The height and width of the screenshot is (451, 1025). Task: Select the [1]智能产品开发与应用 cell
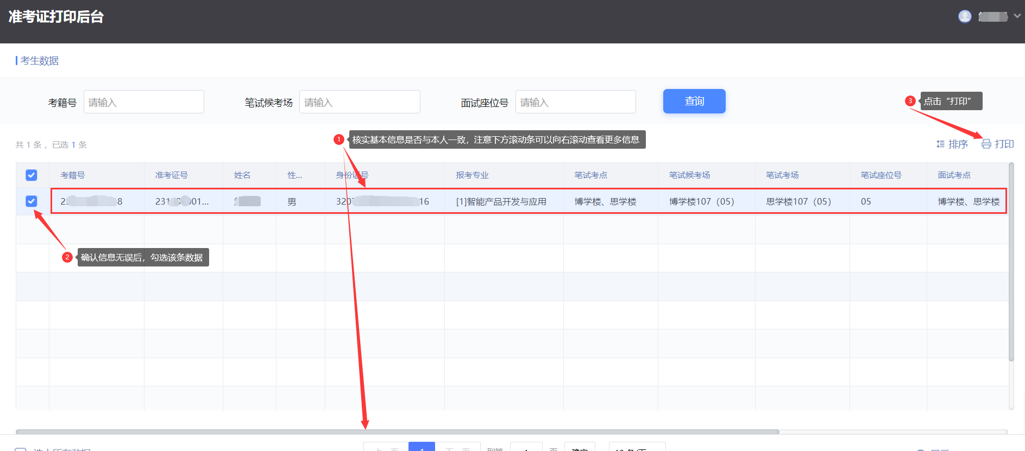coord(501,202)
